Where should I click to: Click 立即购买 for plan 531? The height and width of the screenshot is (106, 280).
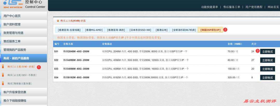(x=268, y=51)
